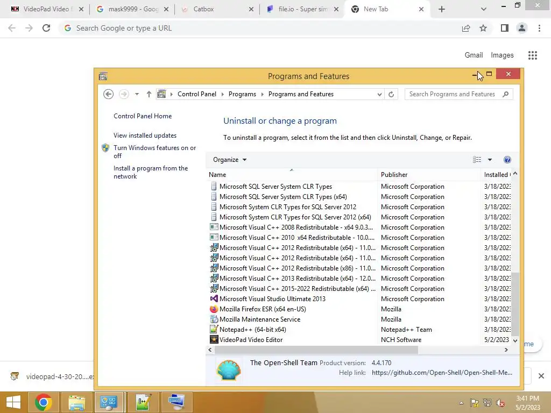The height and width of the screenshot is (413, 551).
Task: Open Control Panel Home link
Action: click(x=143, y=116)
